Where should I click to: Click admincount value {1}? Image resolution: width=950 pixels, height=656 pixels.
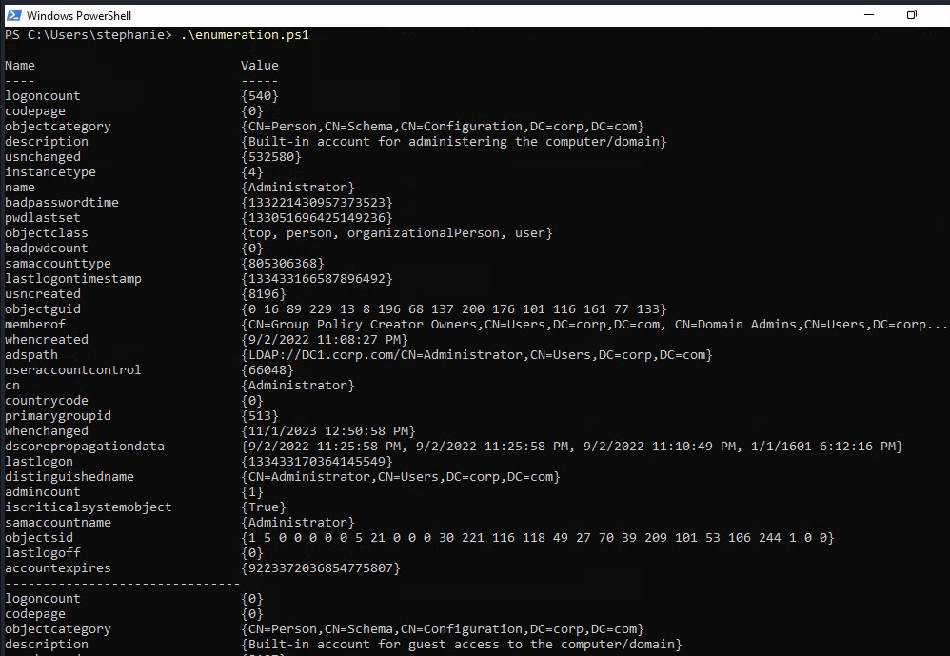(x=252, y=492)
